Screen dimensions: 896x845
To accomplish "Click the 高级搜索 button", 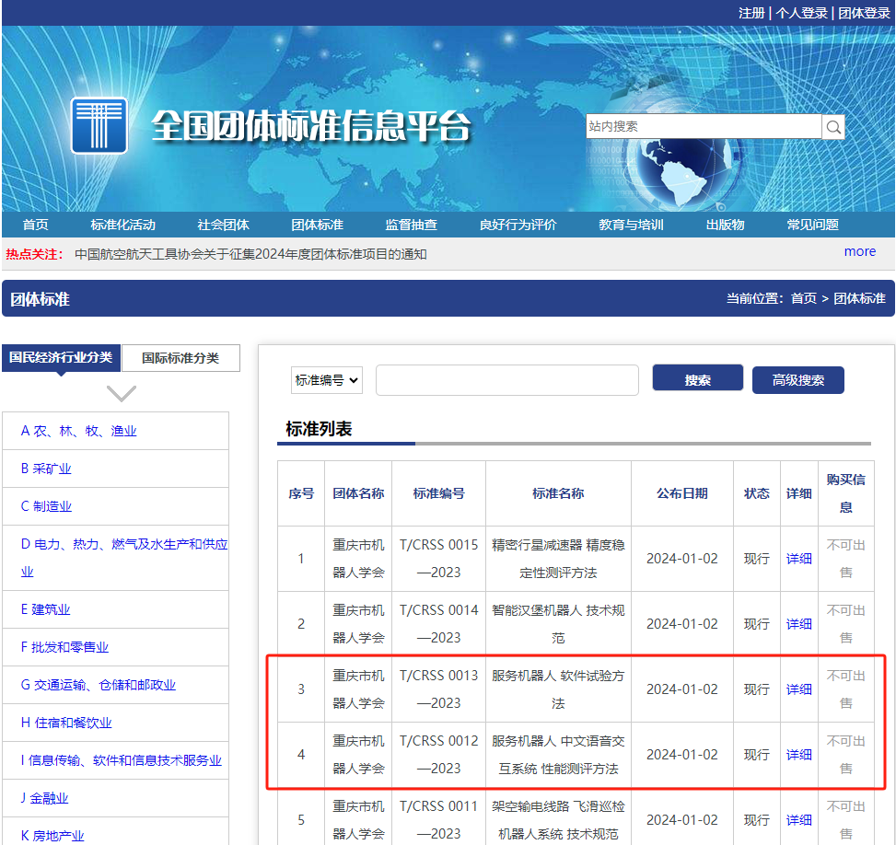I will [797, 379].
